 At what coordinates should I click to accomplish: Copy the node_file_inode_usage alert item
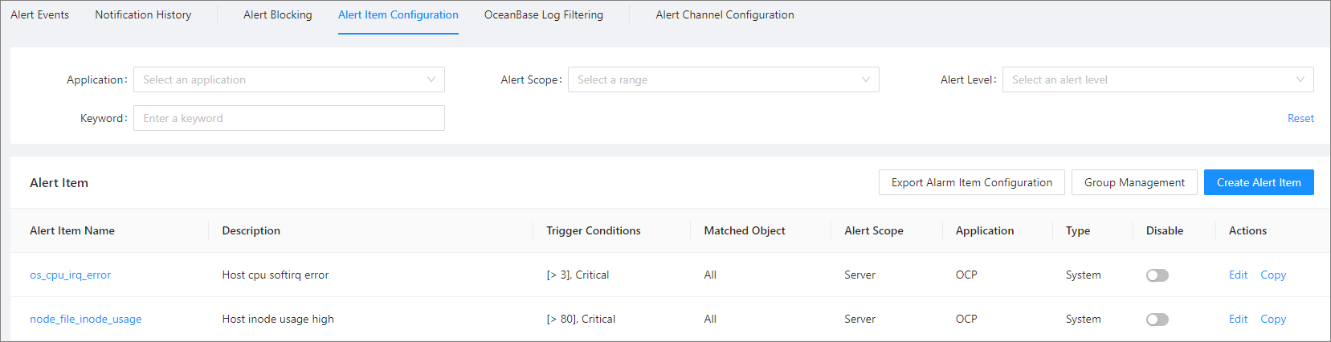(x=1272, y=319)
